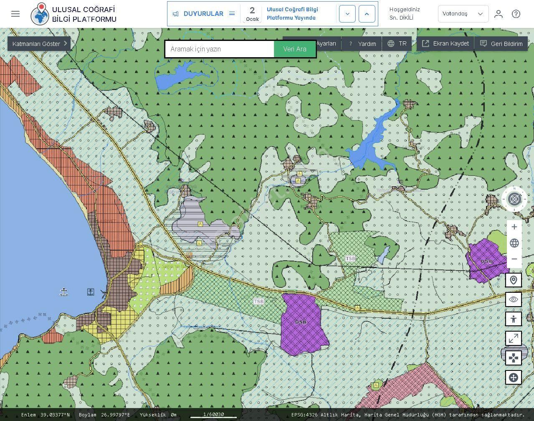Zoom out with the minus button
The height and width of the screenshot is (421, 534).
click(514, 259)
